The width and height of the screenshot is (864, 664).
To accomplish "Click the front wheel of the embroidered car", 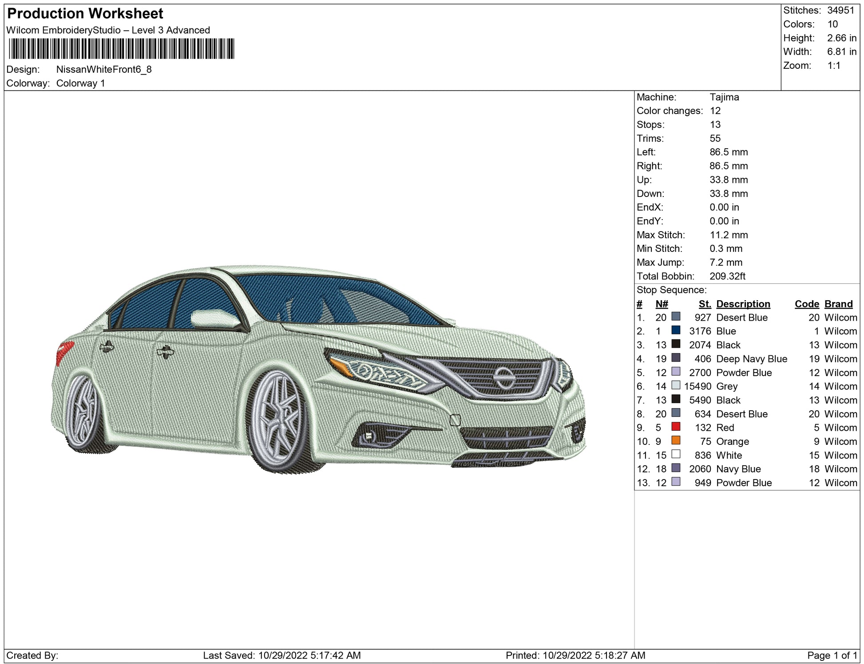I will (279, 419).
